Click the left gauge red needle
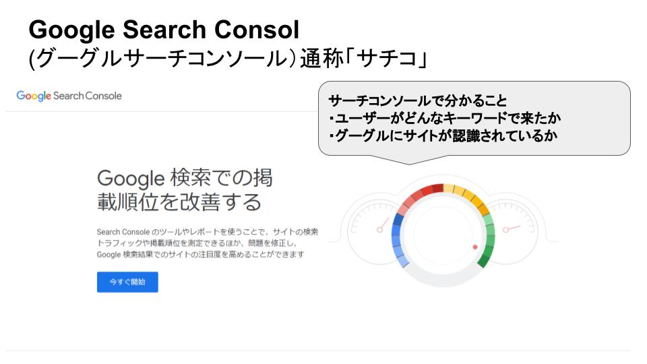This screenshot has height=364, width=647. [383, 225]
